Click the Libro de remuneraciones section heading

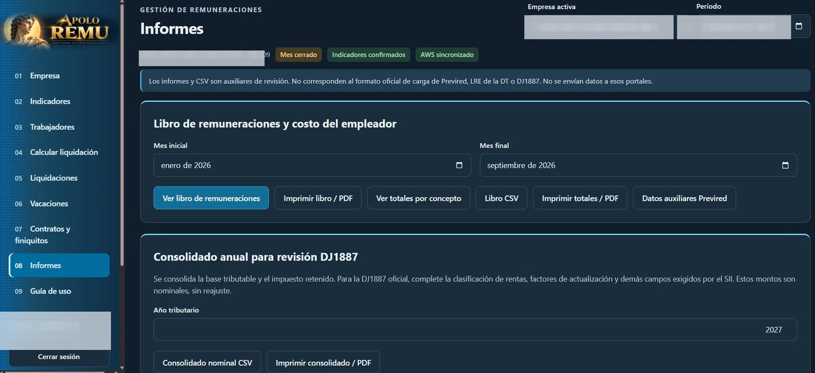coord(275,124)
